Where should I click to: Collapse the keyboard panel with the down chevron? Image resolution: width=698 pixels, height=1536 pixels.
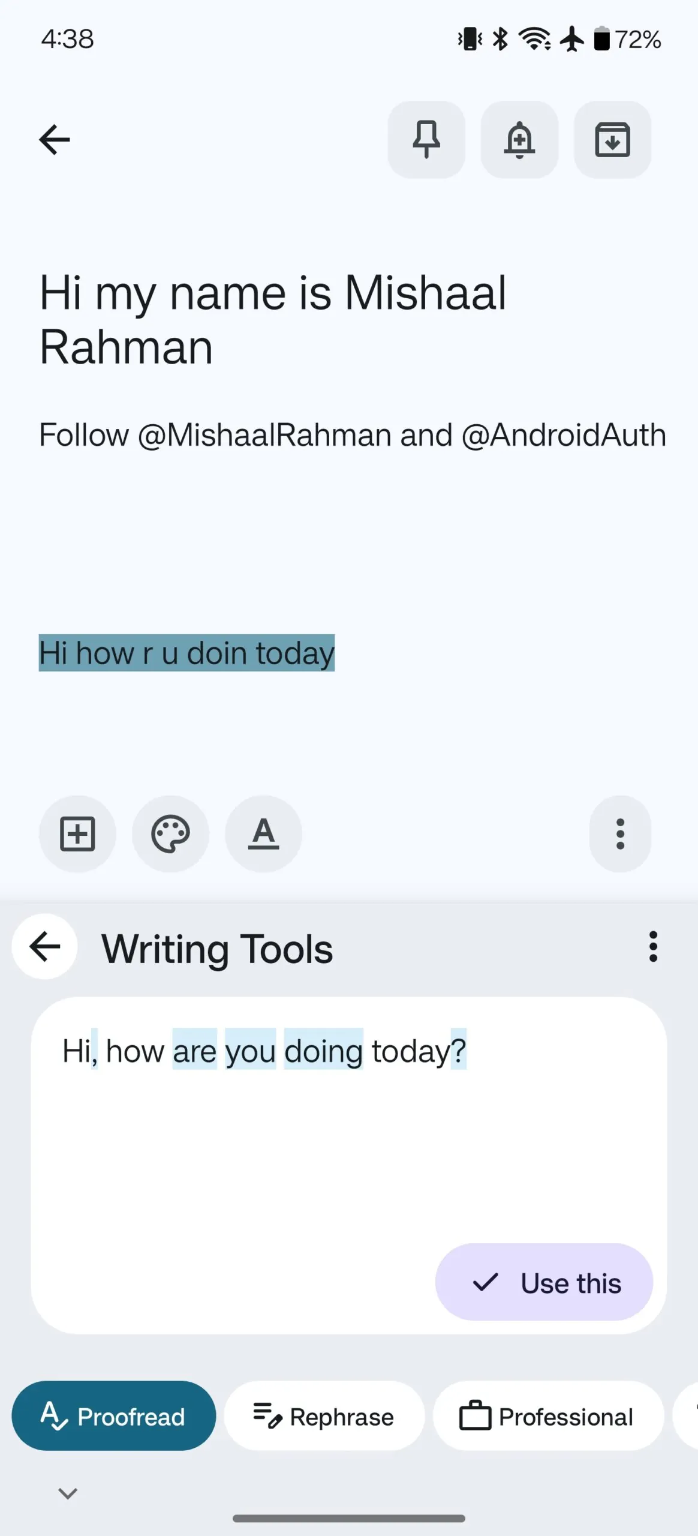(x=68, y=1493)
